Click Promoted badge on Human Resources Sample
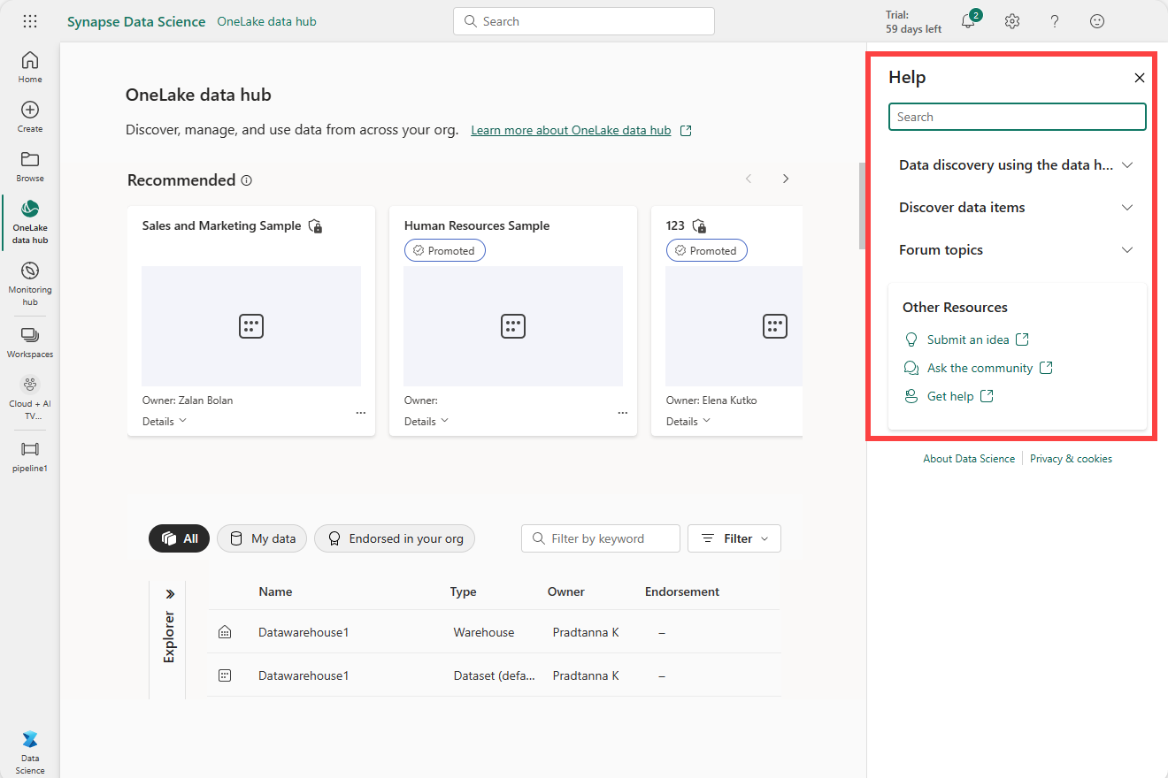This screenshot has width=1168, height=778. [x=445, y=251]
